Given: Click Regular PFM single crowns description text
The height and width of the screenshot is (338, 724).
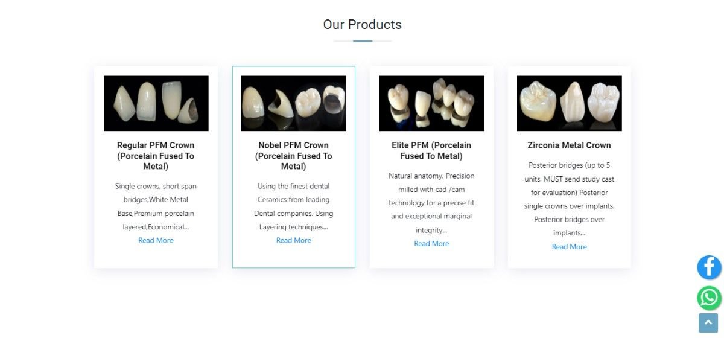Looking at the screenshot, I should [156, 207].
